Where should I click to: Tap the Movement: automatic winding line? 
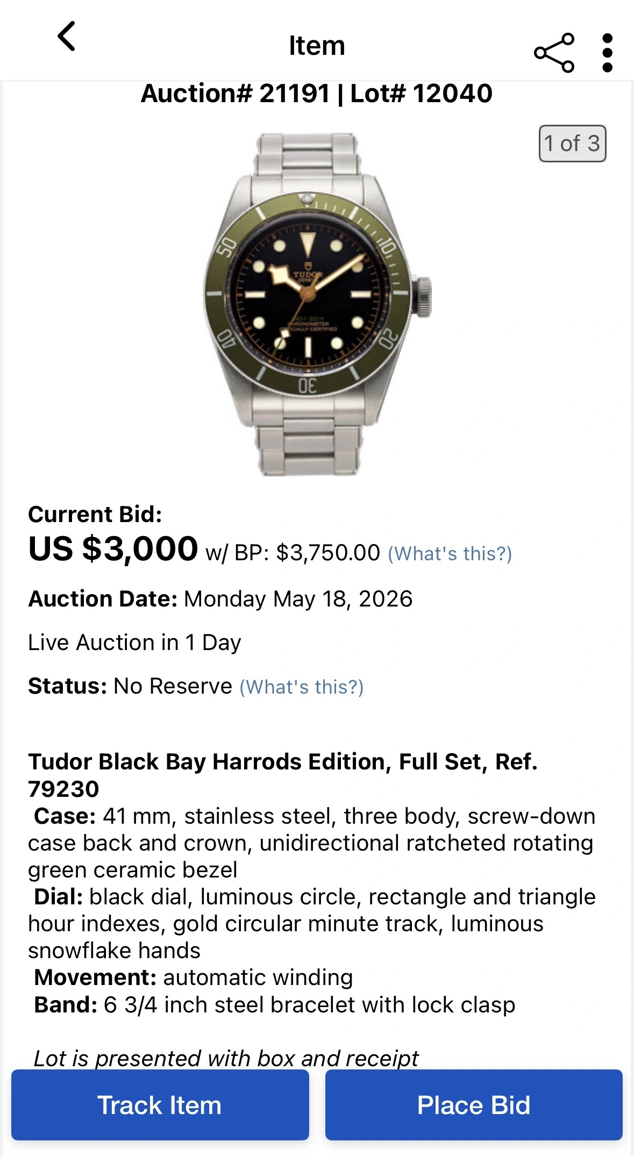tap(194, 977)
